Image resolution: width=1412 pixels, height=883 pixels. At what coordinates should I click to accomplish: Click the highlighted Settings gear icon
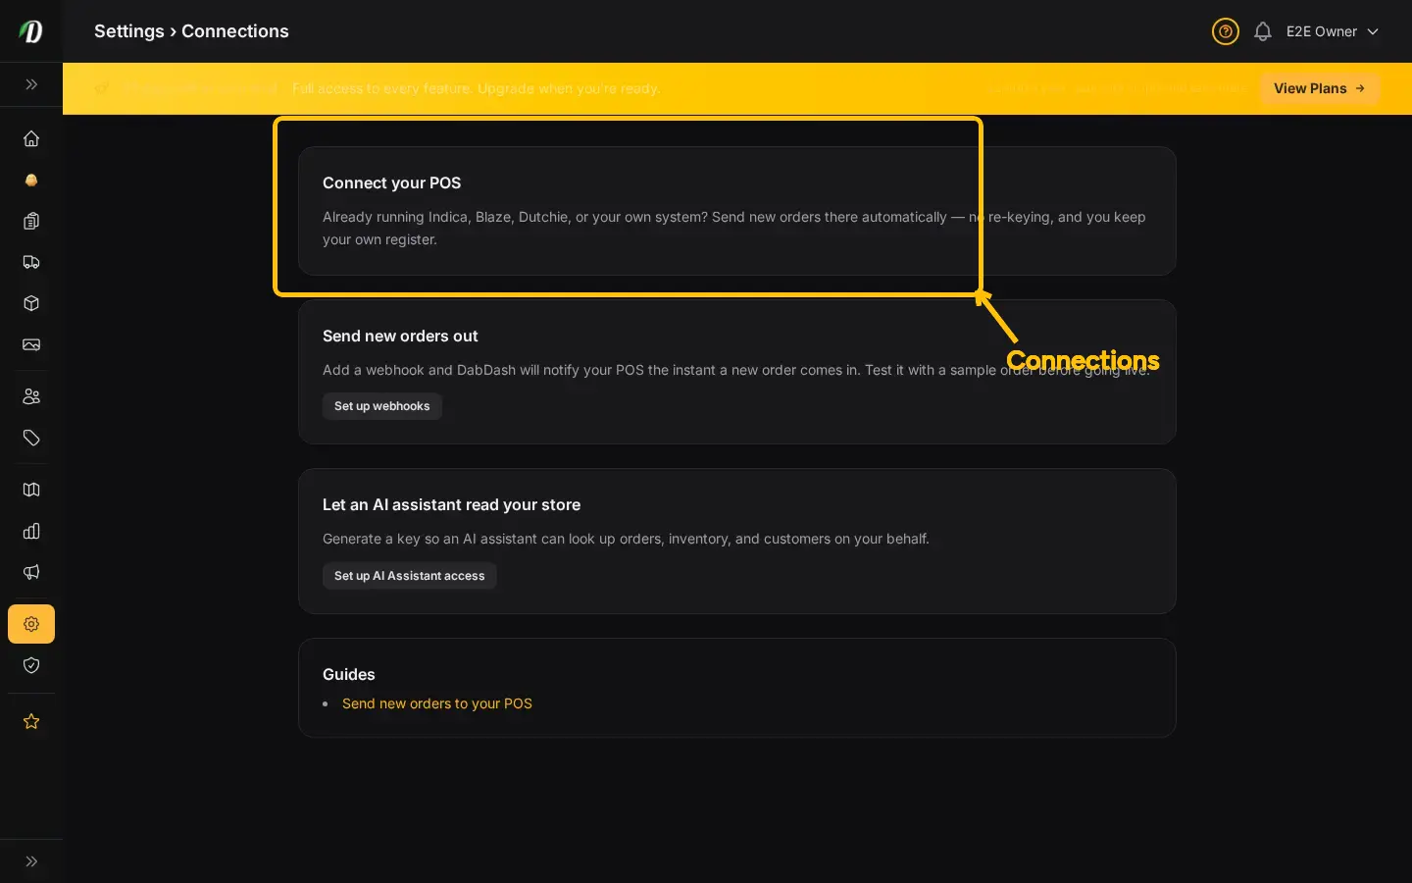pos(31,624)
